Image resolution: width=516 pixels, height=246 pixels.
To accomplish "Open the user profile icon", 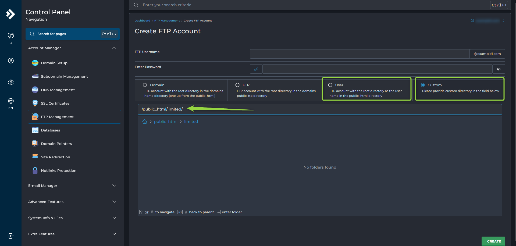I will (11, 61).
